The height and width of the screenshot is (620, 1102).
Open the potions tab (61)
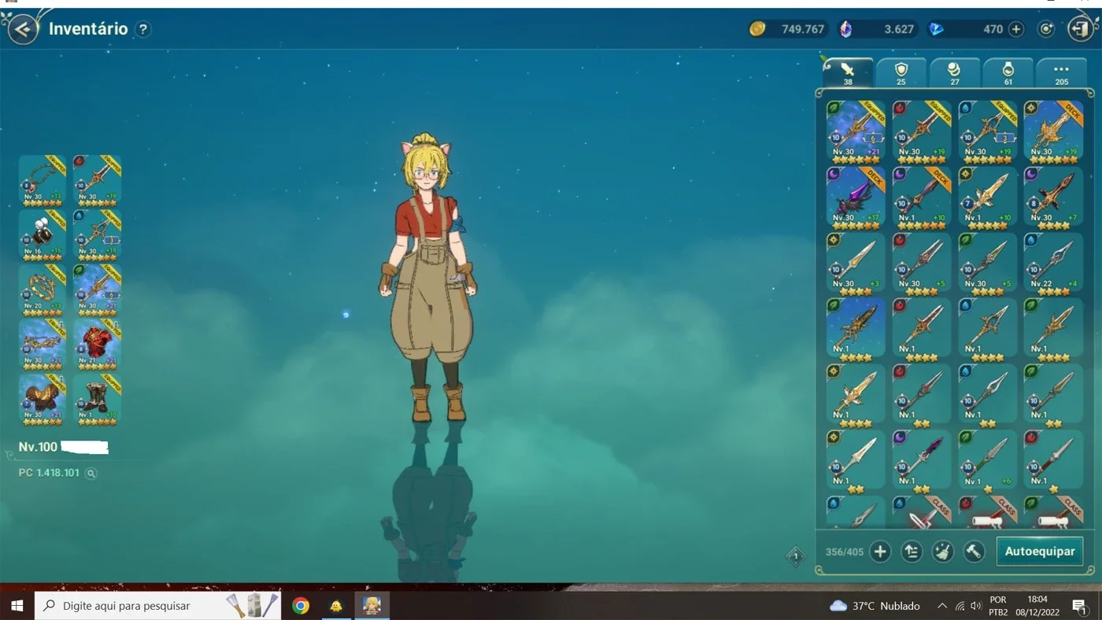[1008, 72]
